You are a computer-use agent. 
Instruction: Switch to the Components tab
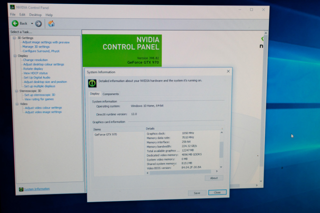click(110, 94)
